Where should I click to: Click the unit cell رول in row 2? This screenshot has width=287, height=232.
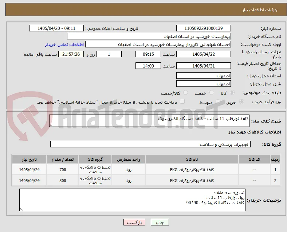(x=129, y=181)
